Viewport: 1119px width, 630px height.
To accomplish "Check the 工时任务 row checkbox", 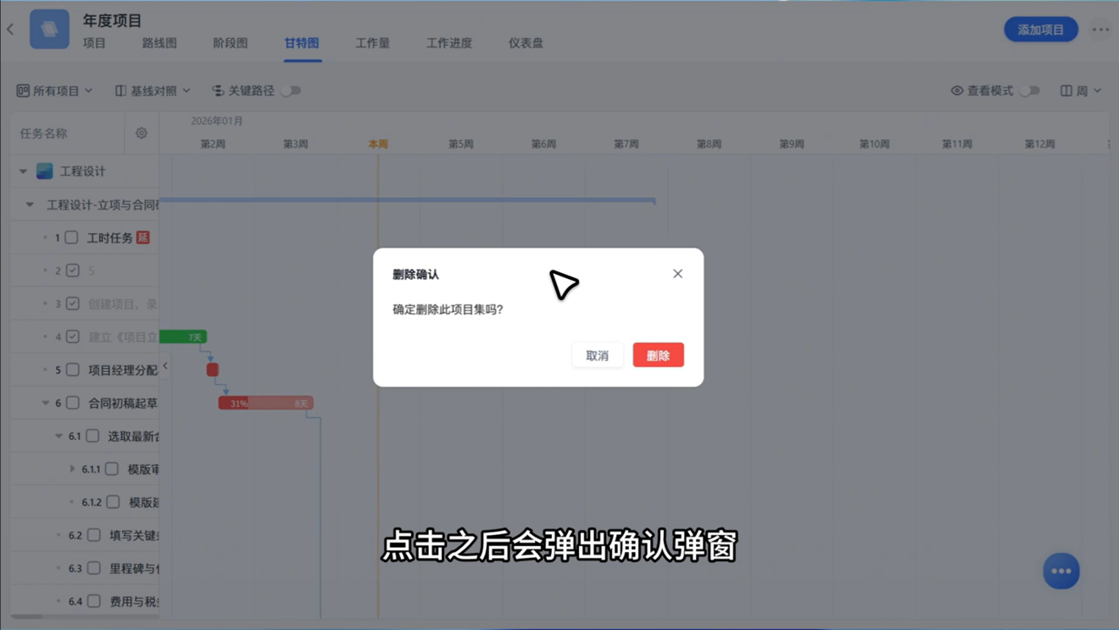I will coord(72,237).
